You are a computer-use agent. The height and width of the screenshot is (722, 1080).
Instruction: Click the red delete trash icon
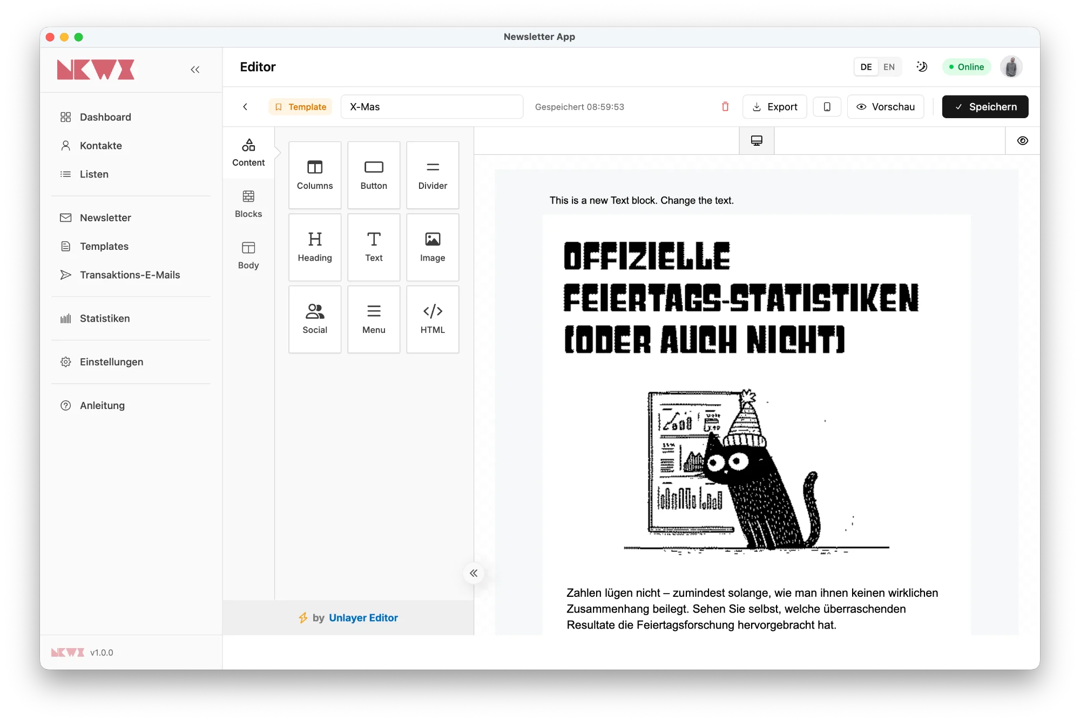click(x=725, y=107)
